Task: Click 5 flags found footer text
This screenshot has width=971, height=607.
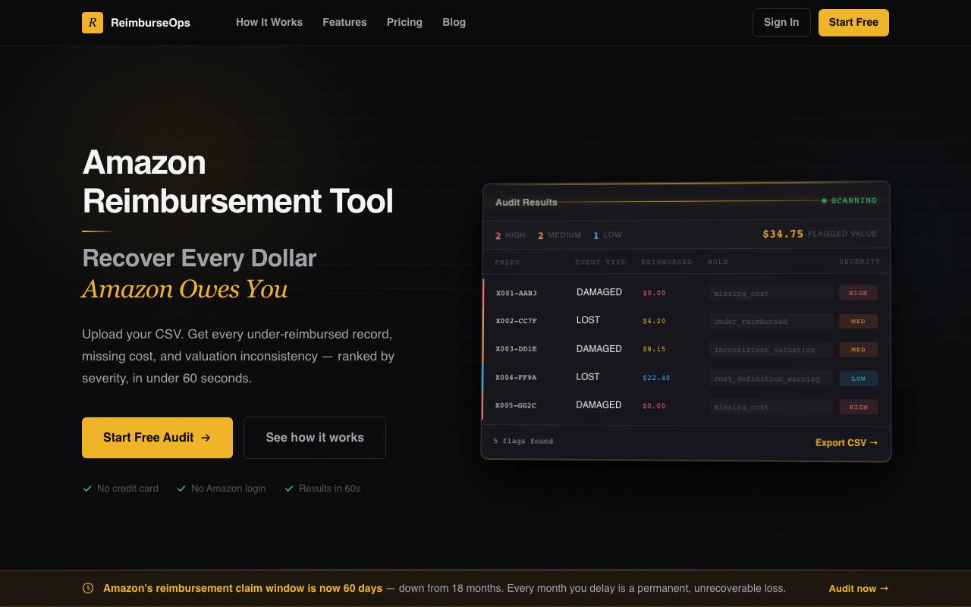Action: (523, 441)
